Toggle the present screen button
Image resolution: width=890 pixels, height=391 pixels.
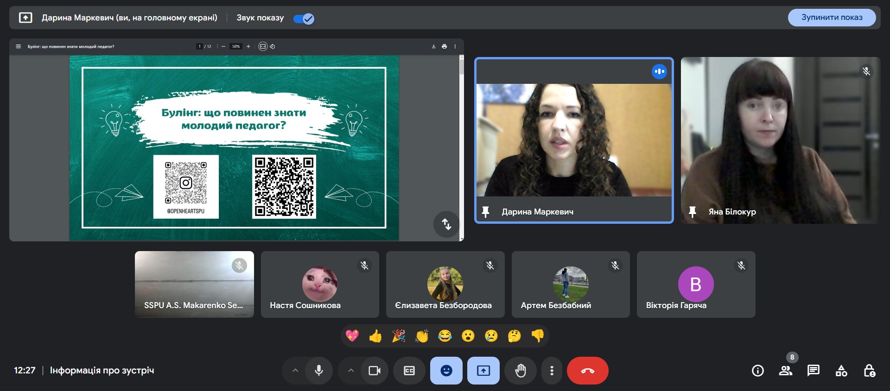point(483,371)
